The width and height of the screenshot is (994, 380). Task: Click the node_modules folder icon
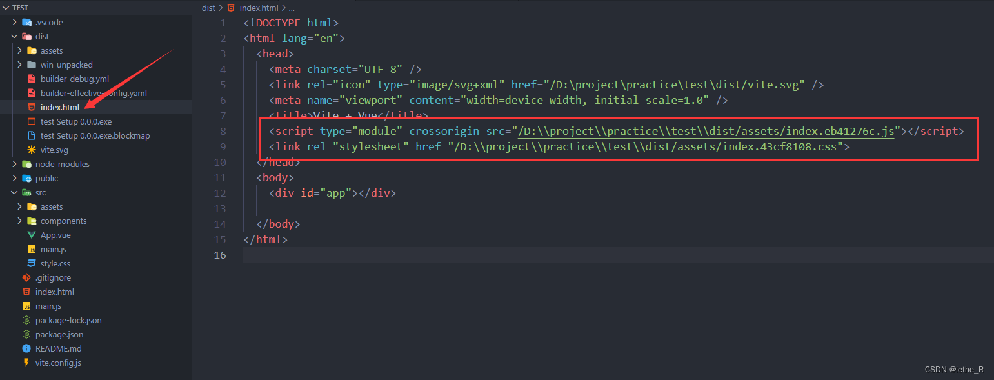tap(26, 164)
